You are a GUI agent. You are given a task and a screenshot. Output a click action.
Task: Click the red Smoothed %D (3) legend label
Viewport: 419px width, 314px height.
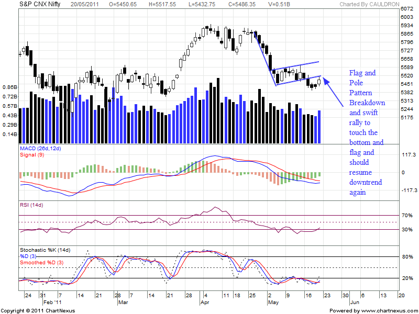pos(41,262)
